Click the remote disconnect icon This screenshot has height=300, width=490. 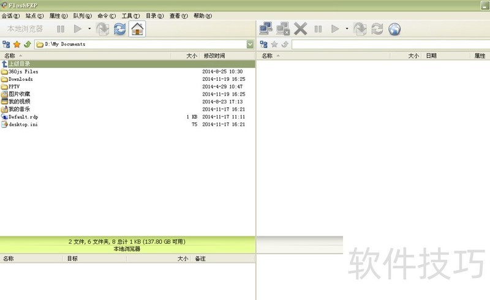283,29
